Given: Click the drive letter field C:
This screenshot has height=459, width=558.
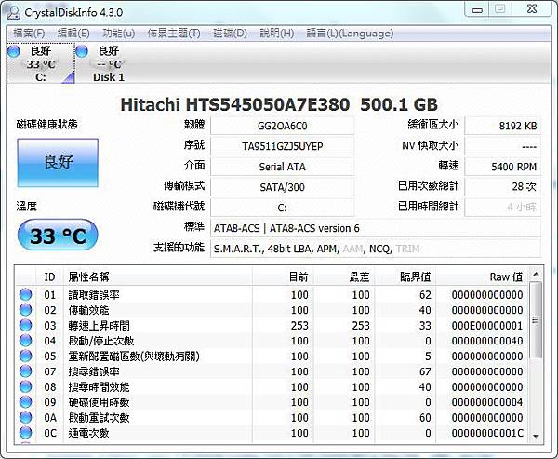Looking at the screenshot, I should pos(282,207).
